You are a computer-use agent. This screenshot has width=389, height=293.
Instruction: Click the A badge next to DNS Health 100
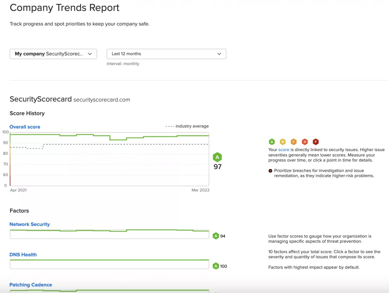click(x=216, y=266)
